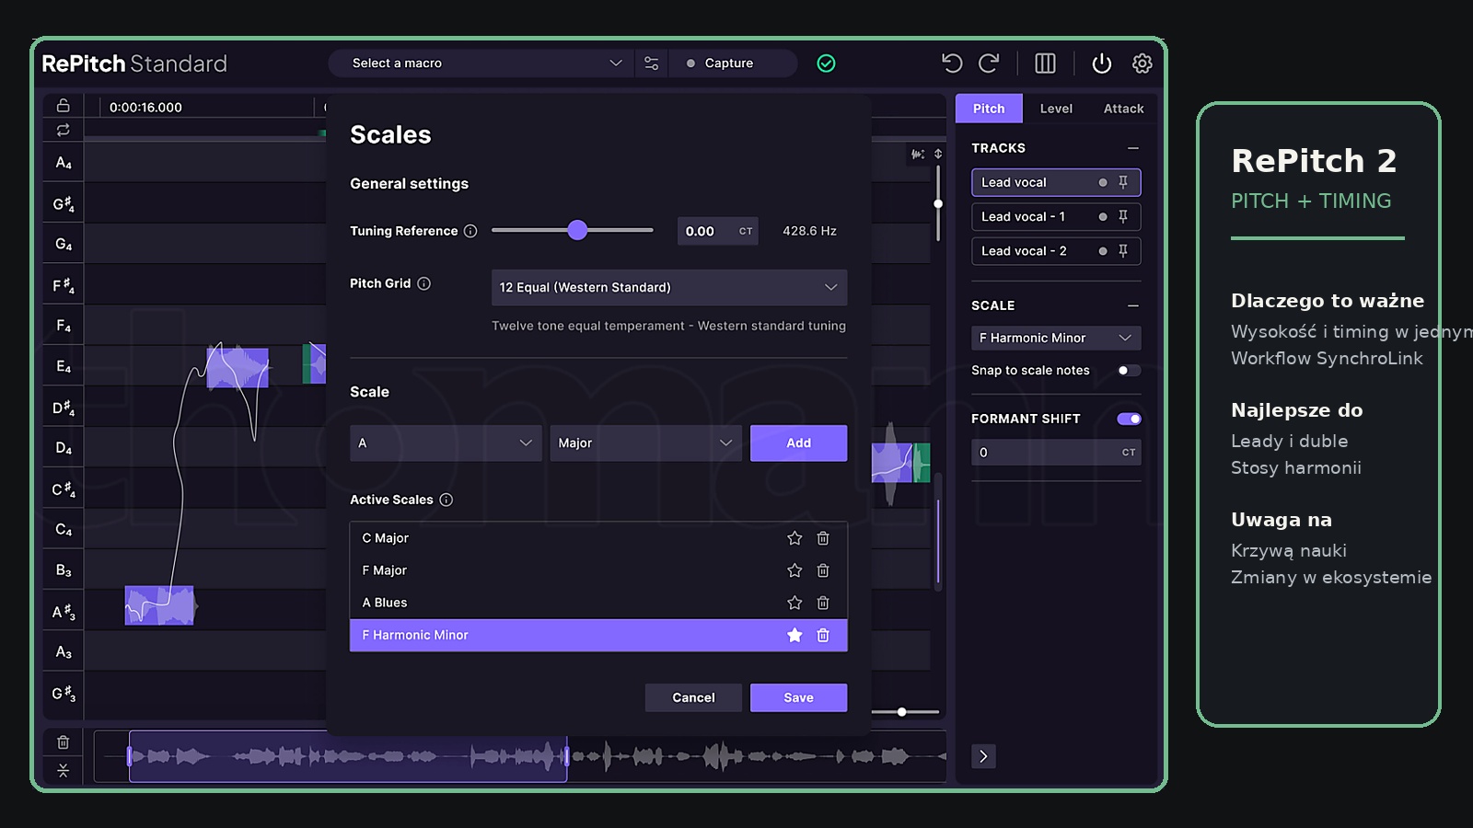This screenshot has height=828, width=1473.
Task: Toggle the plugin power bypass icon
Action: click(1101, 63)
